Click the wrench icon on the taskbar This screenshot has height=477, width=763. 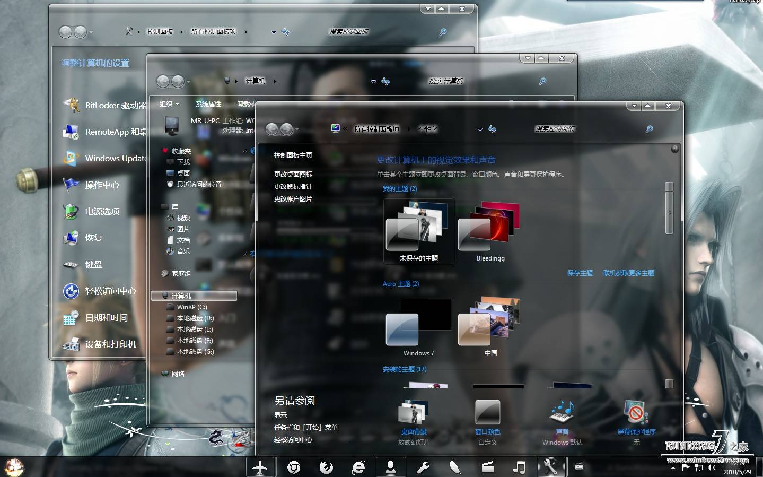pyautogui.click(x=423, y=467)
